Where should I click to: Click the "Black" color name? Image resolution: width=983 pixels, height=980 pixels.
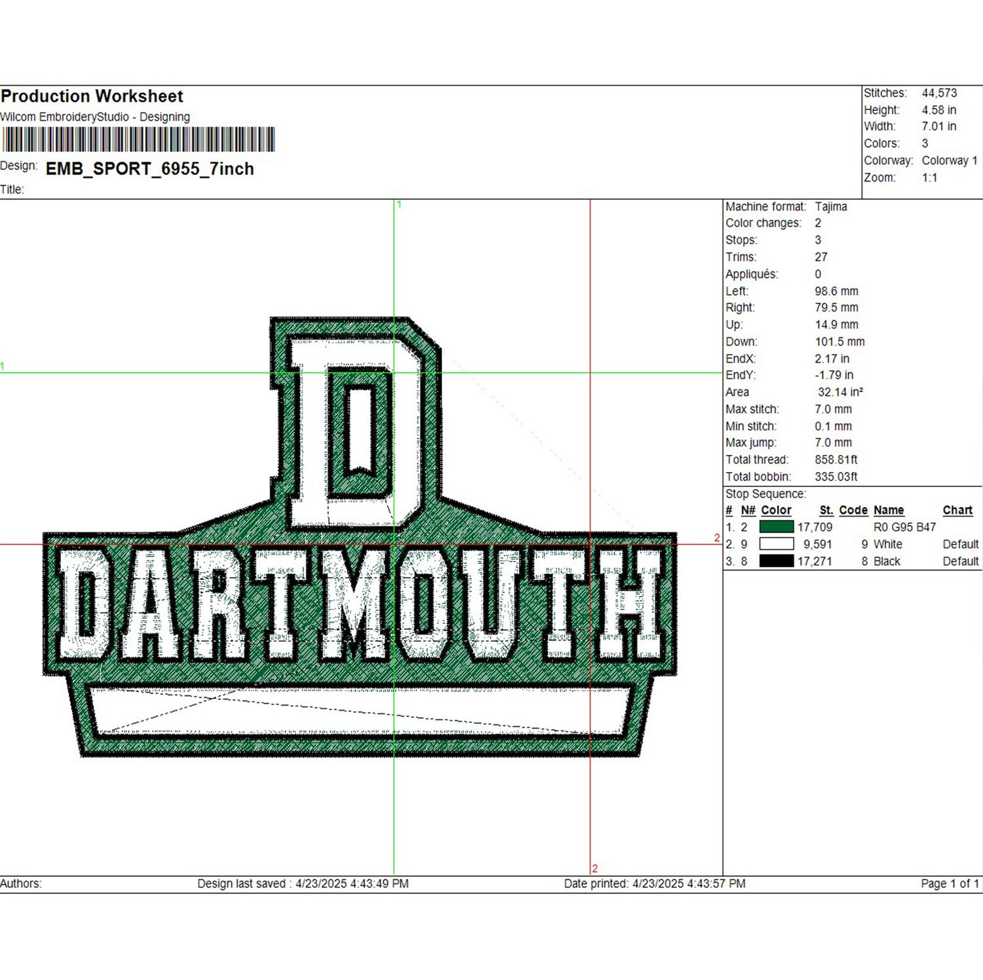[887, 561]
